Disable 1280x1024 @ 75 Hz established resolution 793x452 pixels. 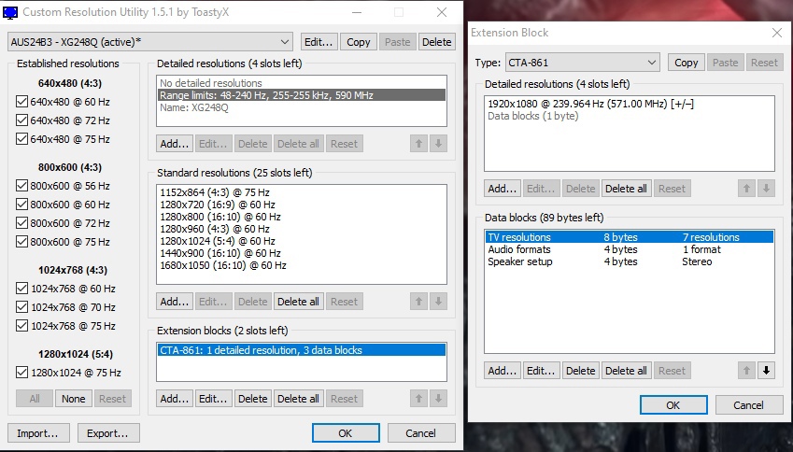pyautogui.click(x=22, y=372)
